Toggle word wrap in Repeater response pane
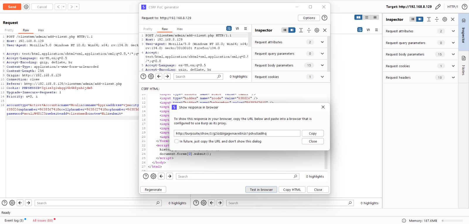Image resolution: width=469 pixels, height=224 pixels. (360, 30)
